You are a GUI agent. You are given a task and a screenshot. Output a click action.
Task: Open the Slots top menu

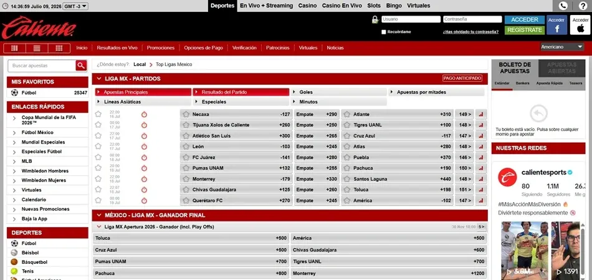pos(374,6)
